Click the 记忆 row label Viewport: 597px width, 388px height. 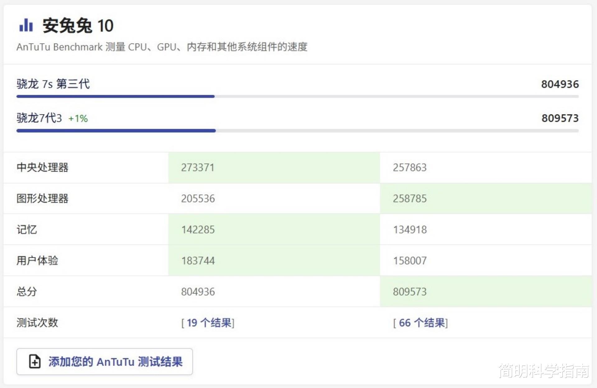click(x=27, y=229)
